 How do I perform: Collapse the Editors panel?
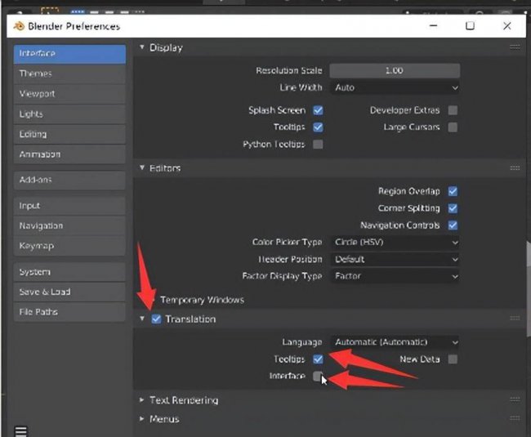coord(142,167)
